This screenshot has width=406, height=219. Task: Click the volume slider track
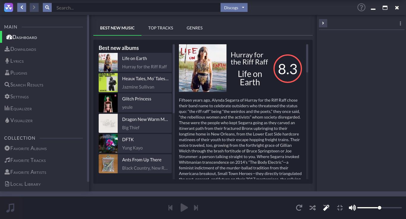coord(379,208)
